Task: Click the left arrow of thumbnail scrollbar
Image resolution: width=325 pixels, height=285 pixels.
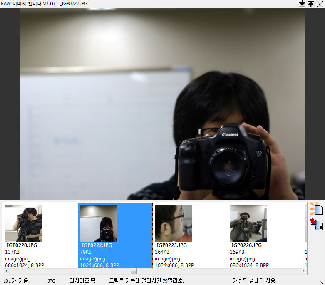Action: pos(6,271)
